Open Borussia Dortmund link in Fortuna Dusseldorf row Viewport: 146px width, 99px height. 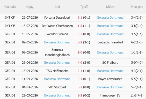click(110, 18)
